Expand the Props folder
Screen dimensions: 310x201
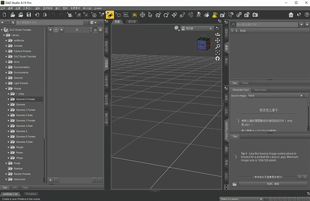click(6, 163)
